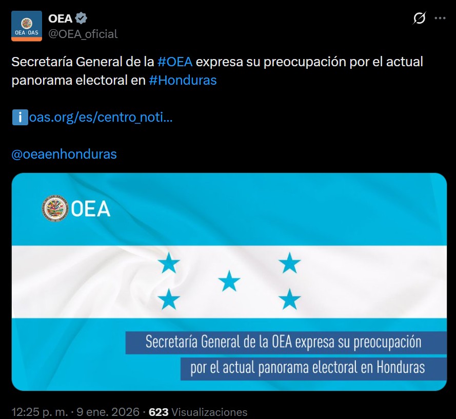Click the center star on the flag

229,281
